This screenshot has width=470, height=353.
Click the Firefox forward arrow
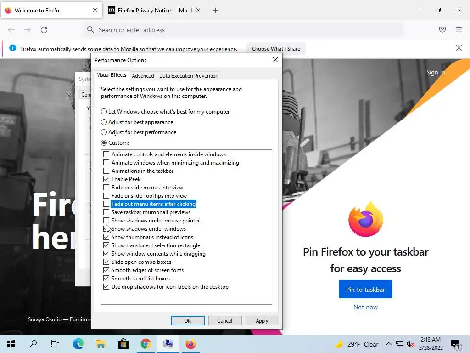28,30
